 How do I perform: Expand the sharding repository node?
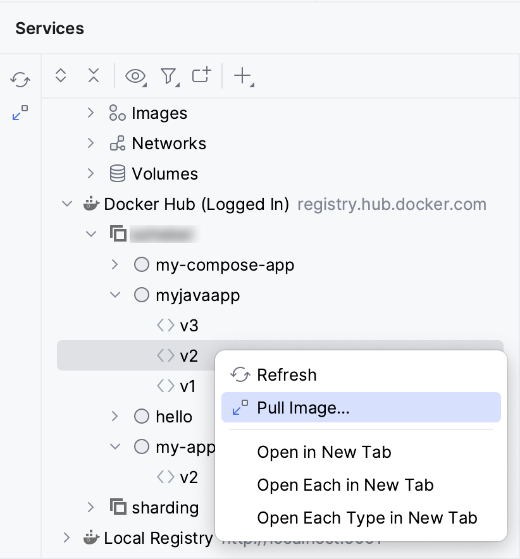[90, 507]
